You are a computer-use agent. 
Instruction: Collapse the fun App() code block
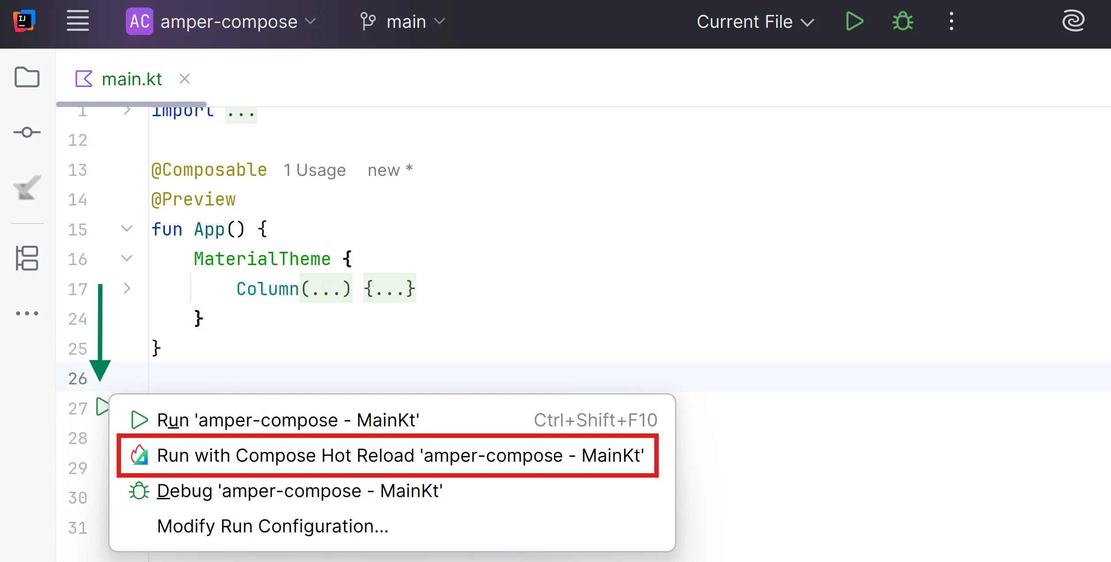(127, 229)
